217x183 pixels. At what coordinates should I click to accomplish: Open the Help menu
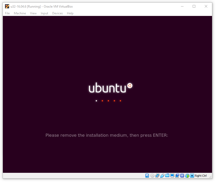70,13
